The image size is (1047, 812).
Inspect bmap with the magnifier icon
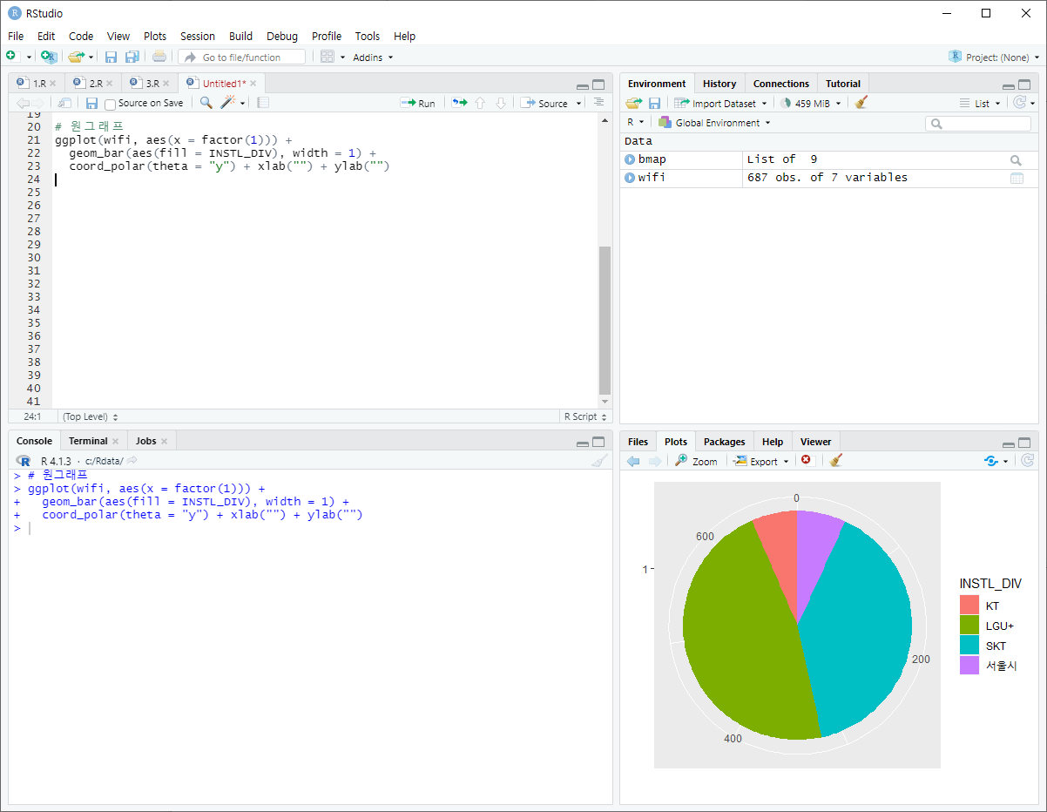tap(1016, 160)
